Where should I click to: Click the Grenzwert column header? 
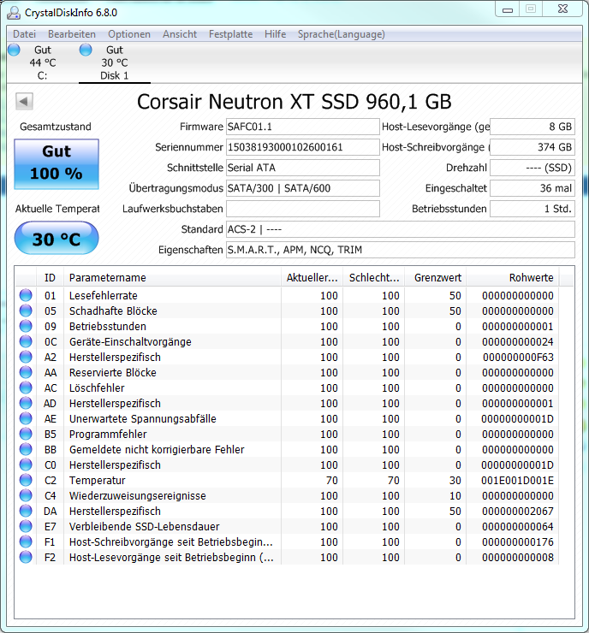[436, 278]
